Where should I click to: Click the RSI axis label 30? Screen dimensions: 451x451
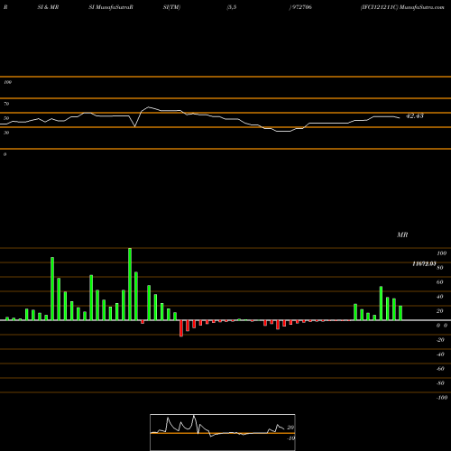point(6,133)
